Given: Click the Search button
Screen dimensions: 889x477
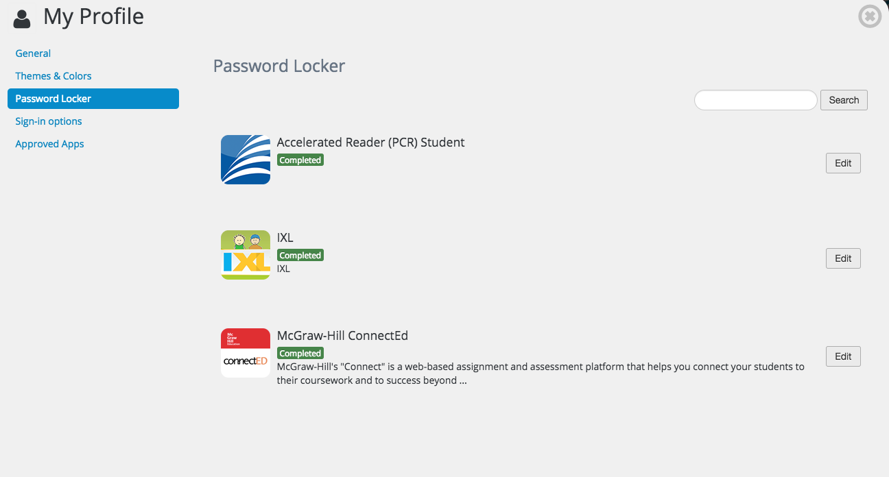Looking at the screenshot, I should 844,100.
